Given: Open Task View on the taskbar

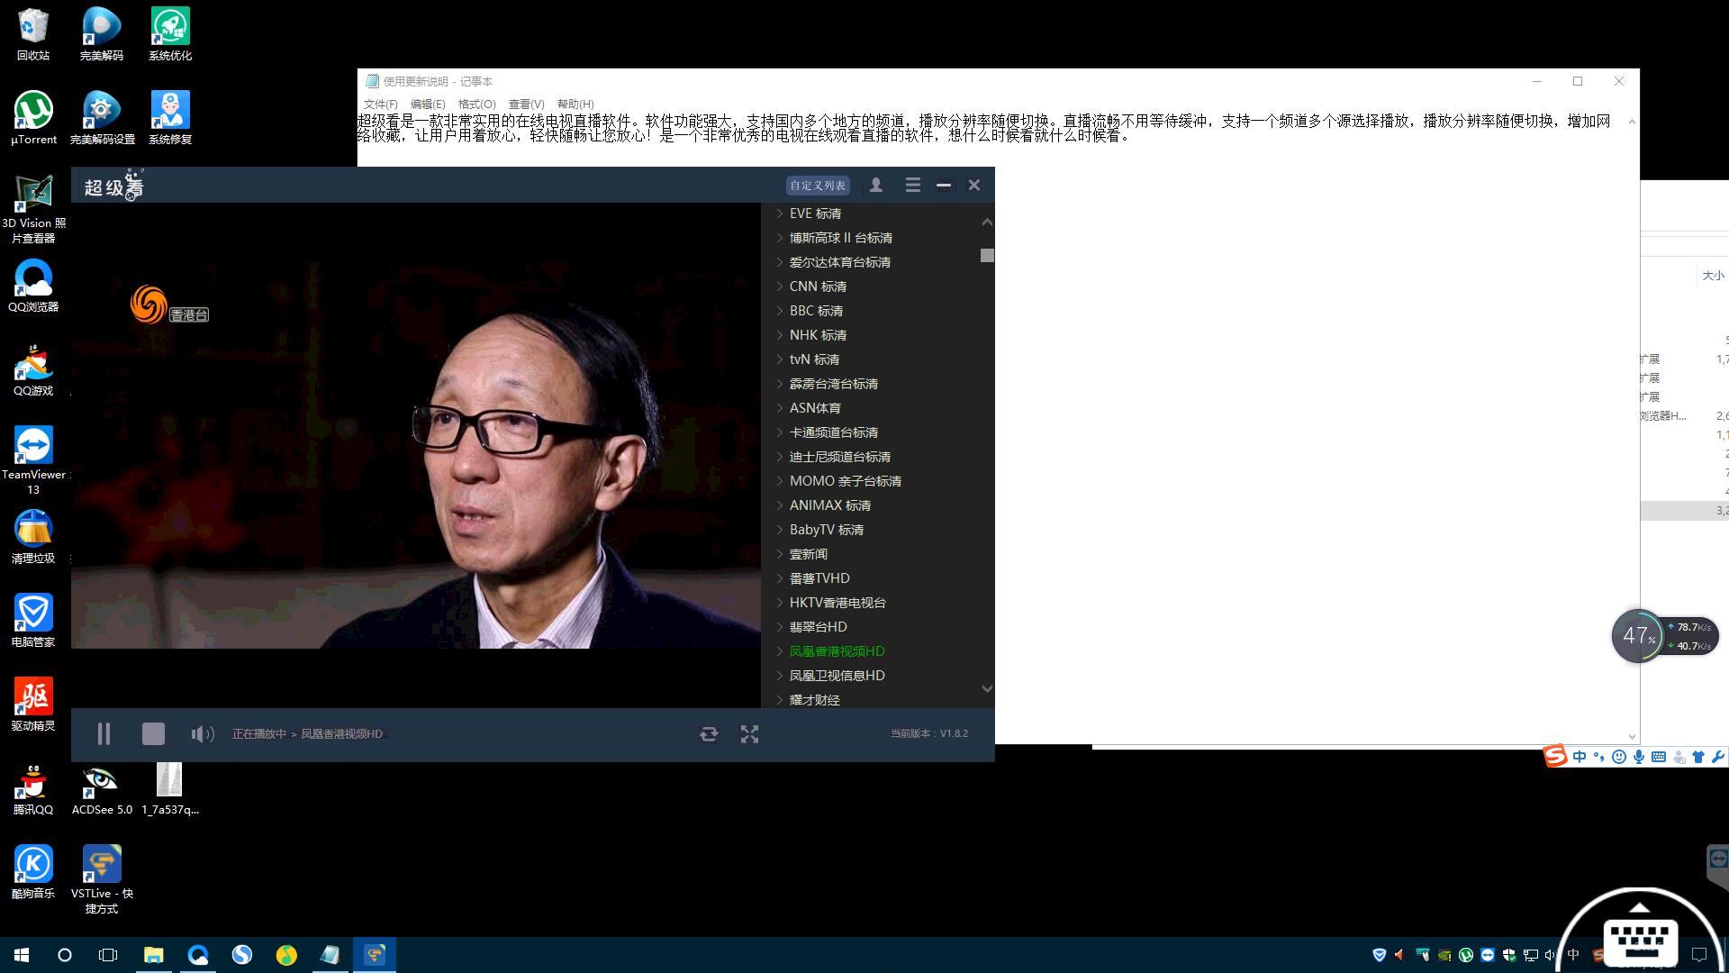Looking at the screenshot, I should coord(108,955).
